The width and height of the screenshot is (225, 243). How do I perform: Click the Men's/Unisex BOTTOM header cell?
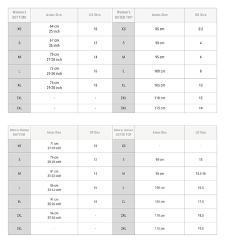(19, 132)
